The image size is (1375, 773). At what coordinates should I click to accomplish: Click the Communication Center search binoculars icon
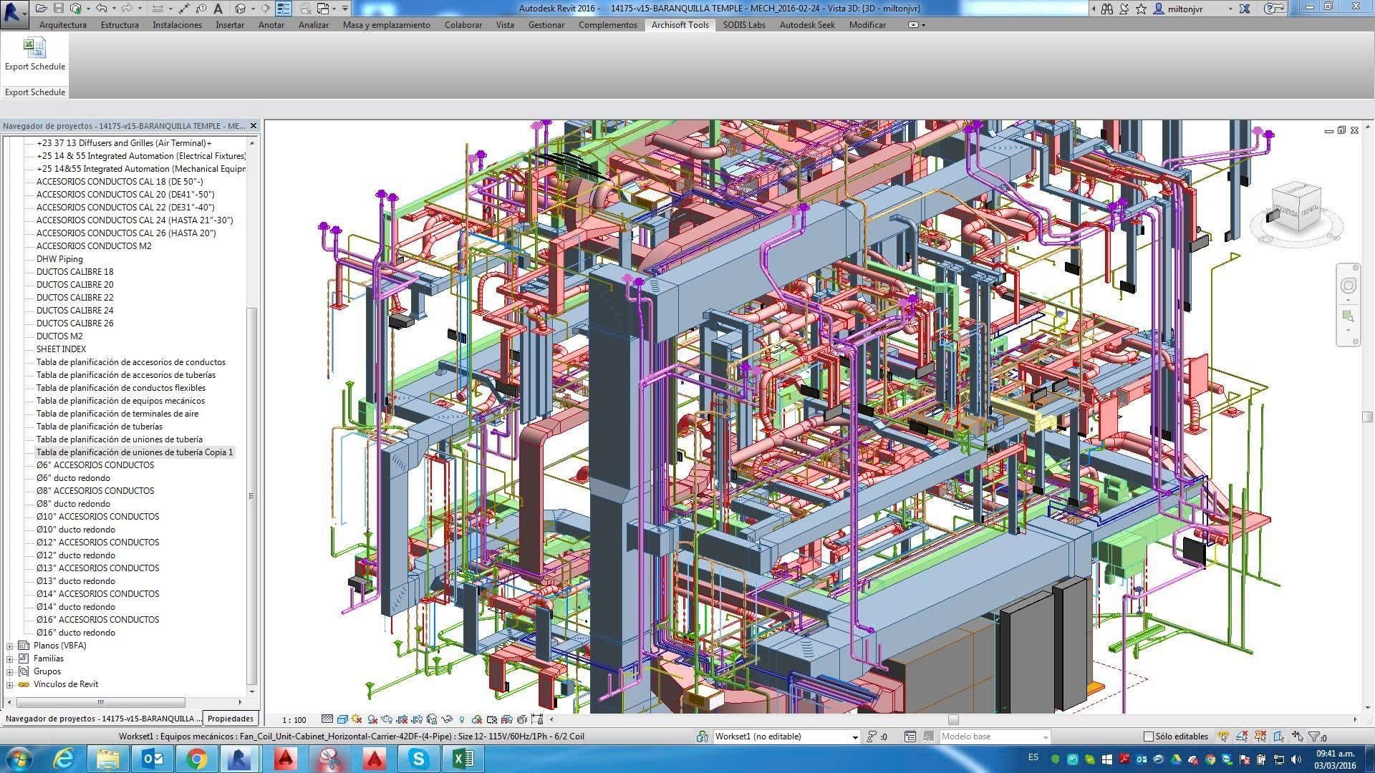[1107, 9]
